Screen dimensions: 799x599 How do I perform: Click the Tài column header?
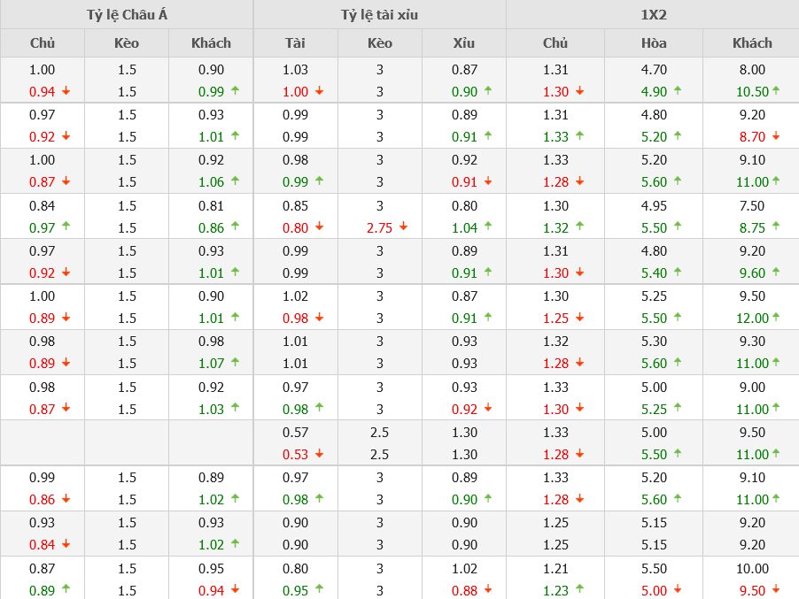point(295,42)
